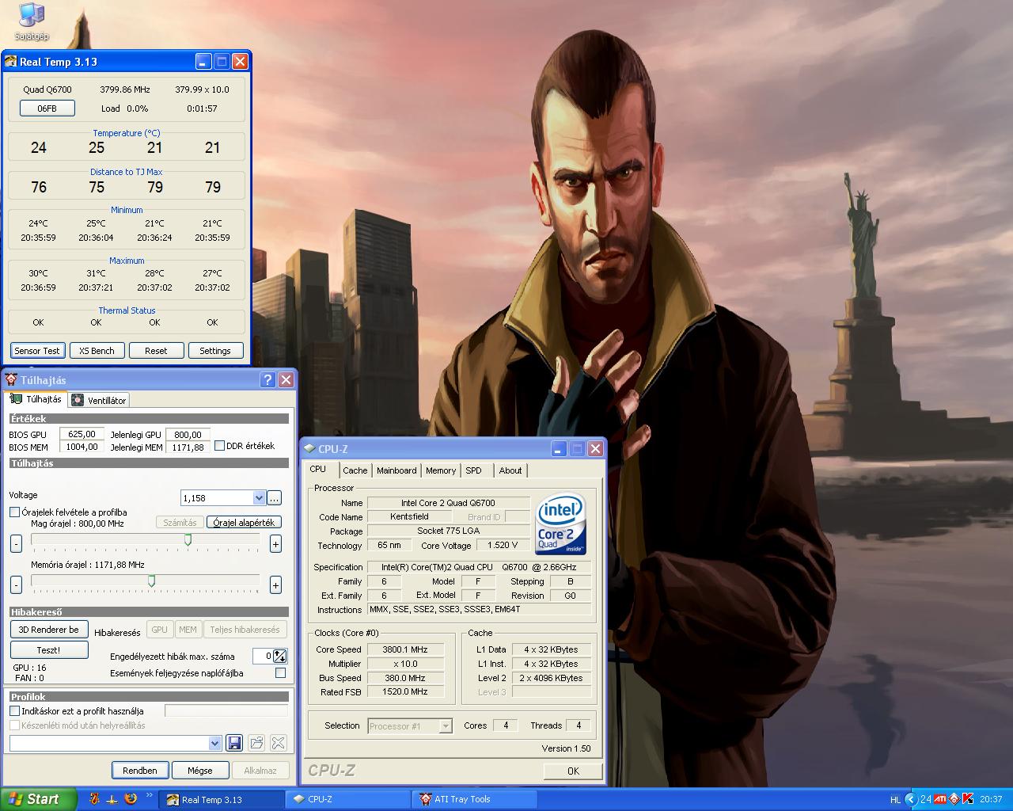Viewport: 1013px width, 811px height.
Task: Click Core Speed value 3800.1 MHz
Action: coord(405,649)
